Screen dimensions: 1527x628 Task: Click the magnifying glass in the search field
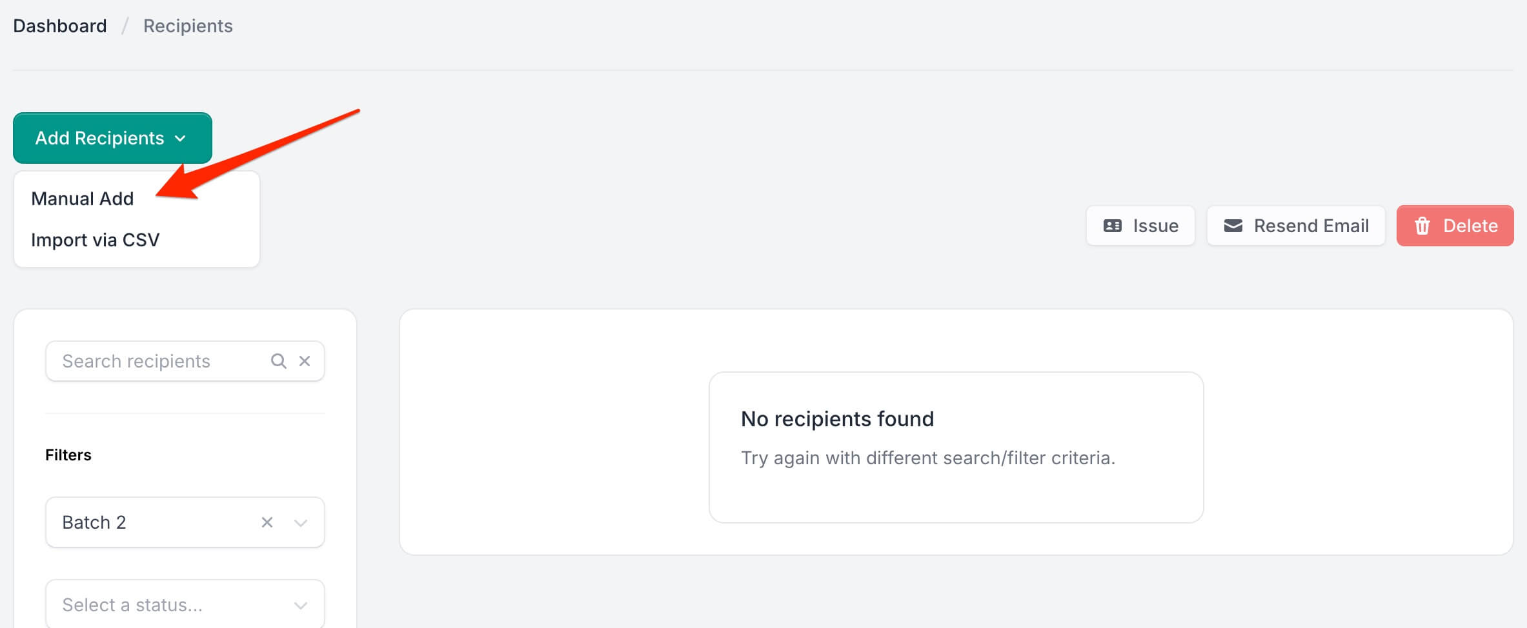[279, 360]
